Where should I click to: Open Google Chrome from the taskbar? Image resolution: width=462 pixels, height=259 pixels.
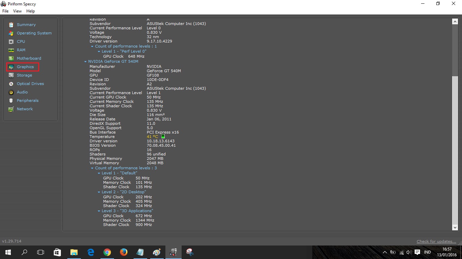coord(107,252)
